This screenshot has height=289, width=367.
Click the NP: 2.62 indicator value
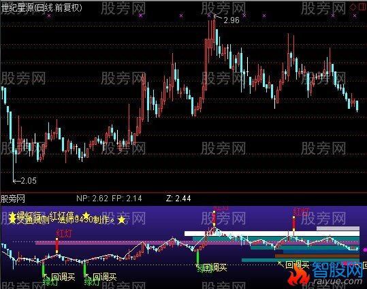[92, 199]
